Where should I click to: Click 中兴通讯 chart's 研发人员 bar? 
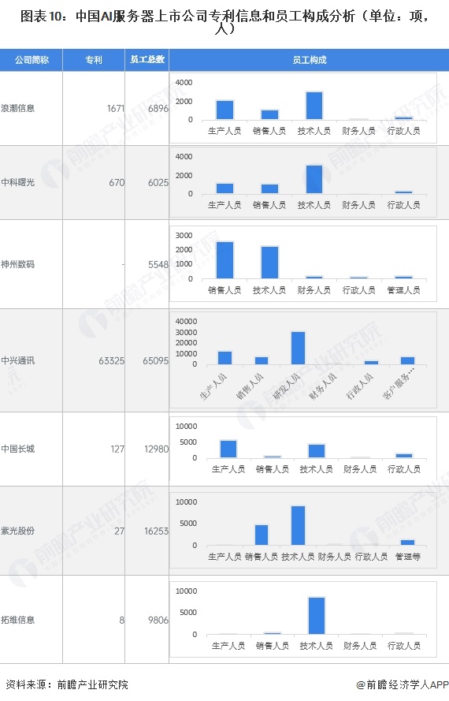point(298,349)
